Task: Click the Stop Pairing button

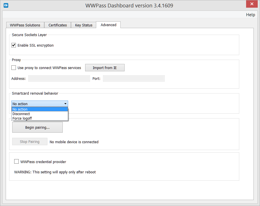Action: [x=30, y=142]
